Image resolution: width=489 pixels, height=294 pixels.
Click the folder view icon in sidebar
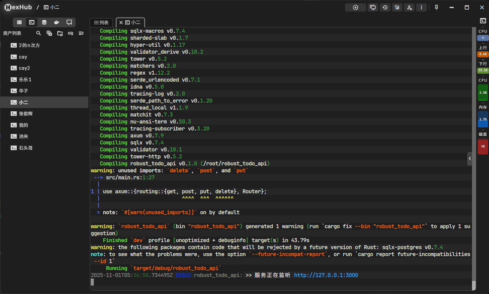pos(60,33)
